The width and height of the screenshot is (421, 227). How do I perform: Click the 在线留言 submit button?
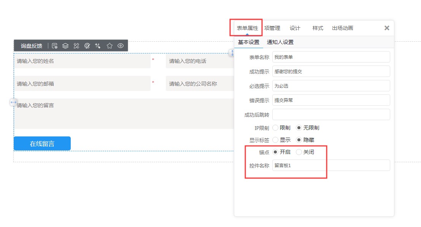coord(42,144)
